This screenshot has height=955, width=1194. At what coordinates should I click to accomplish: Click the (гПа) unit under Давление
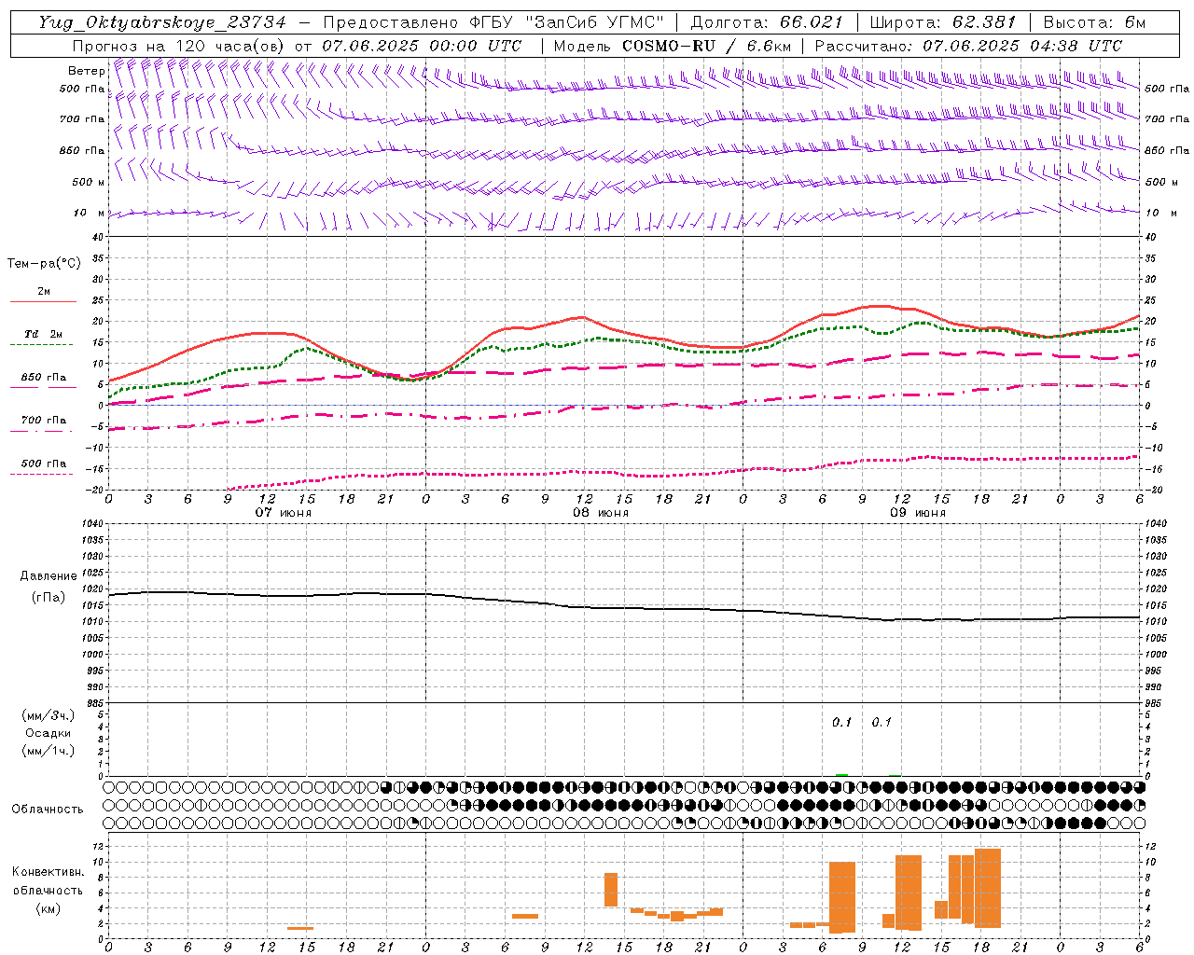point(49,598)
